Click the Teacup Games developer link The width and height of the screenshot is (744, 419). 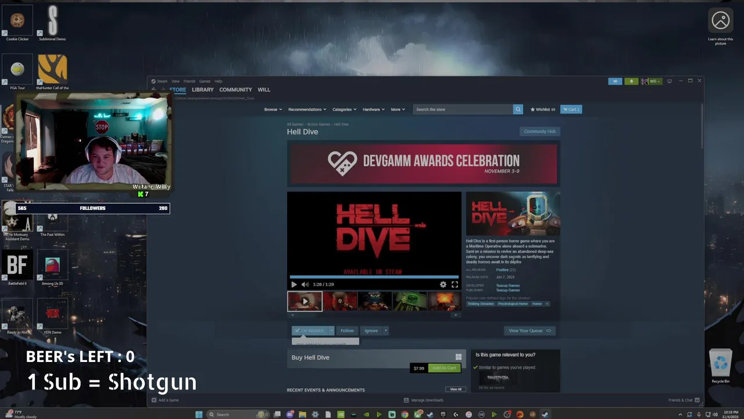[507, 286]
